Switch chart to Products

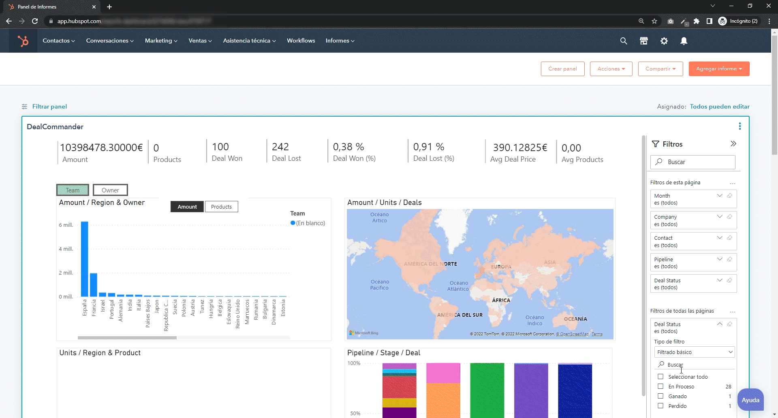[x=221, y=207]
